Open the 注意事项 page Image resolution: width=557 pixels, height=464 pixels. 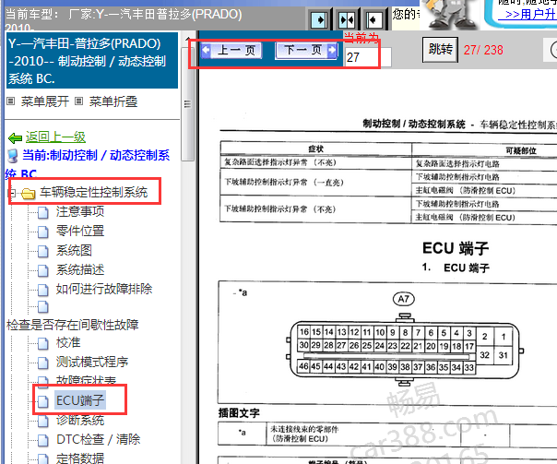pos(80,211)
